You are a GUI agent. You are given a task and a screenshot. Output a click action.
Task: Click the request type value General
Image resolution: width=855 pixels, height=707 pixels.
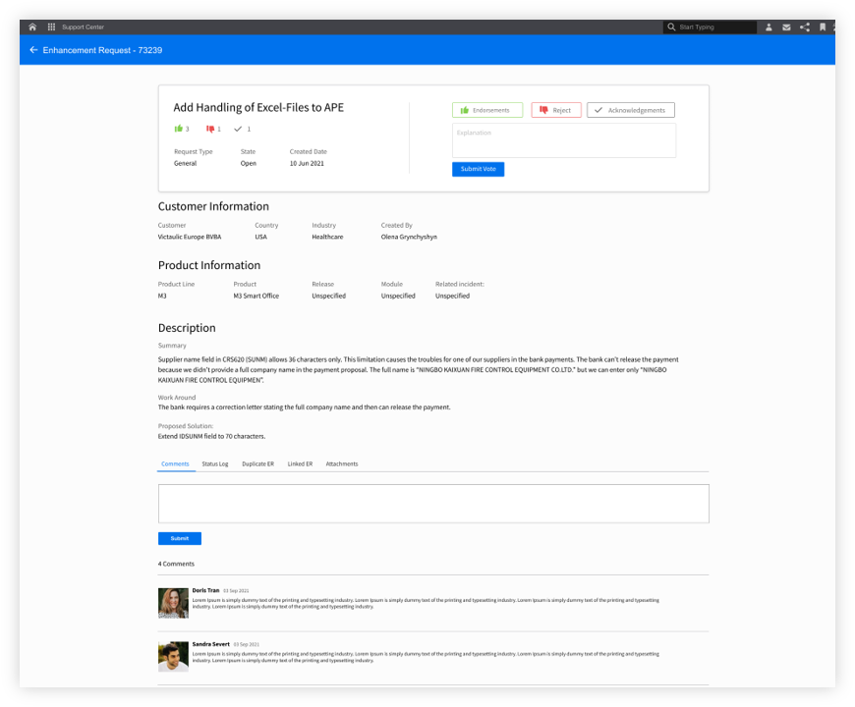pyautogui.click(x=185, y=163)
